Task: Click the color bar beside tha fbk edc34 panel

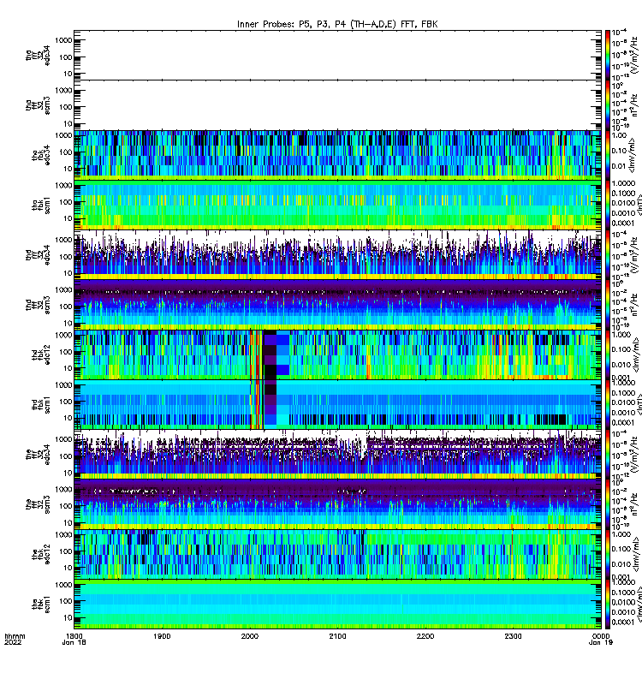Action: [x=608, y=155]
